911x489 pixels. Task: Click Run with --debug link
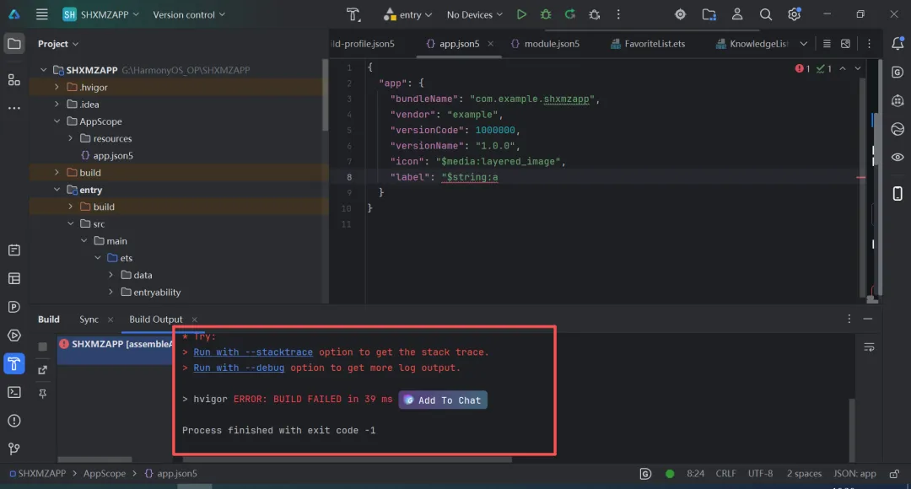[239, 368]
